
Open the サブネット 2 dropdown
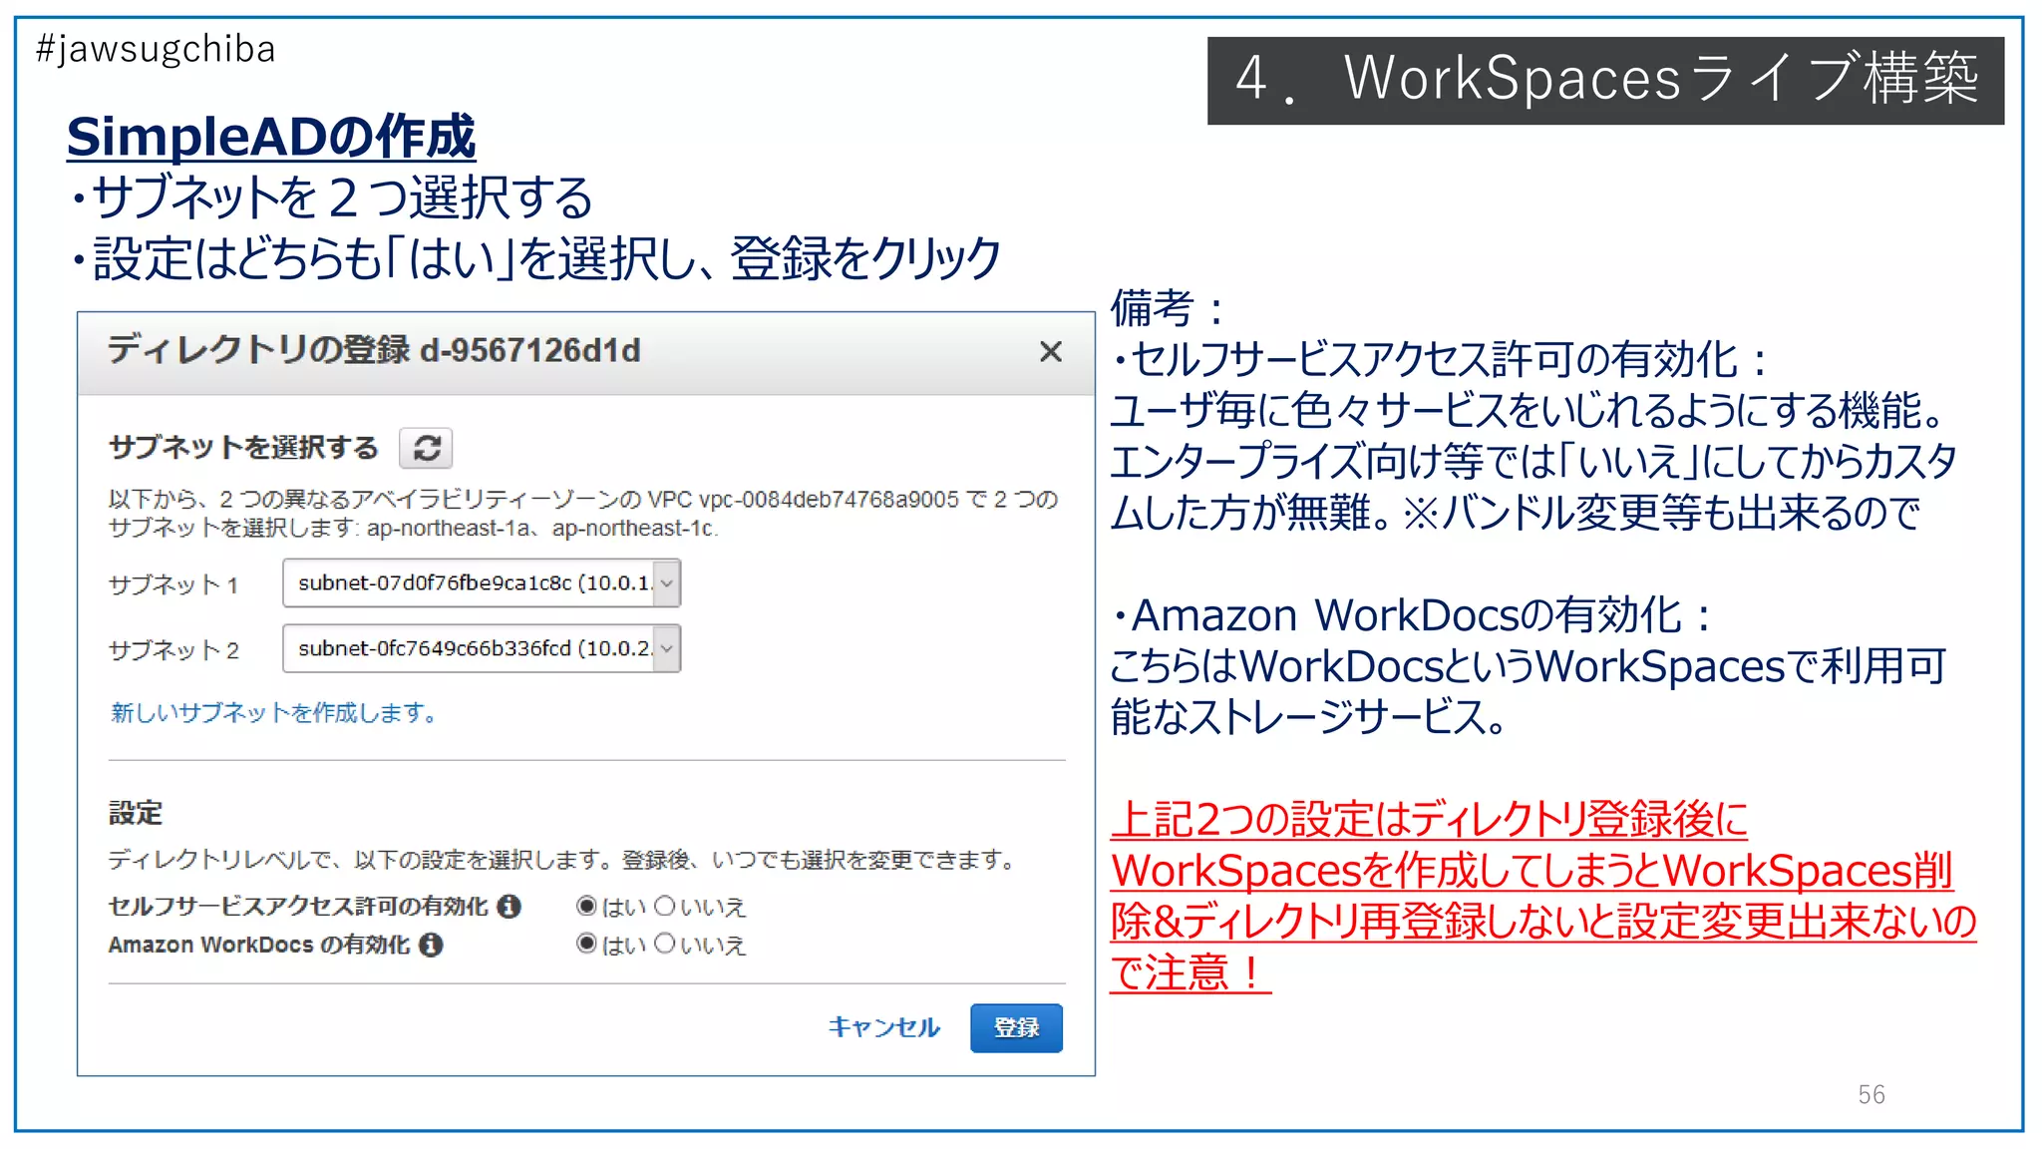pyautogui.click(x=482, y=648)
